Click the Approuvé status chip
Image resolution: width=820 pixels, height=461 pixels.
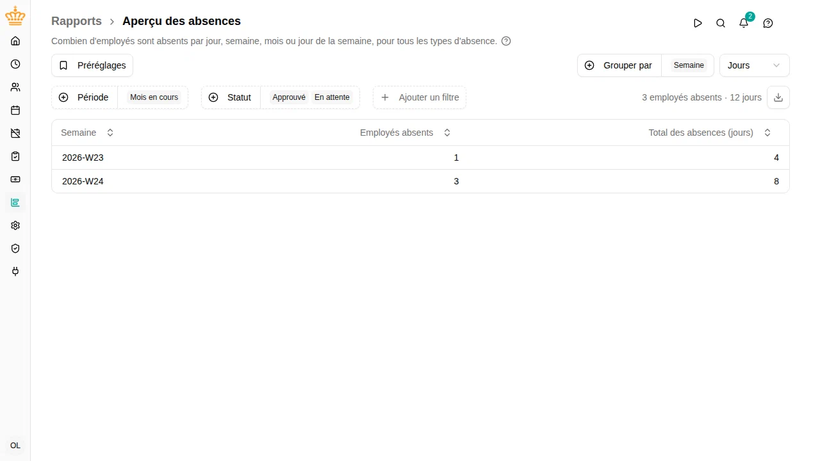[x=289, y=97]
